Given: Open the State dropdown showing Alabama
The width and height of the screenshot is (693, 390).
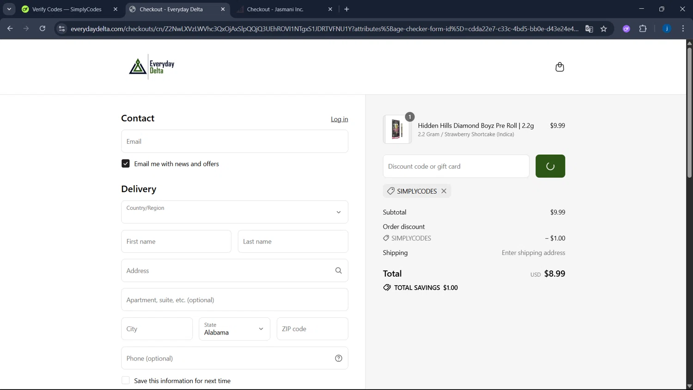Looking at the screenshot, I should (235, 329).
